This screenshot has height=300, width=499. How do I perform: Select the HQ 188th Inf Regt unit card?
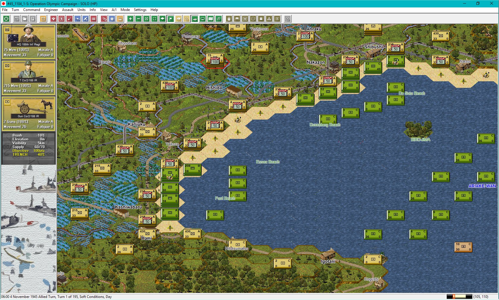(29, 42)
